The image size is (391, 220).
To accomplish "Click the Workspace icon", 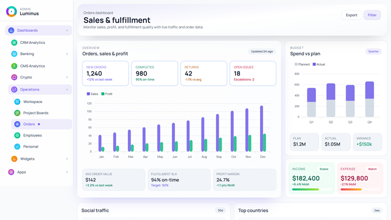I will click(17, 102).
